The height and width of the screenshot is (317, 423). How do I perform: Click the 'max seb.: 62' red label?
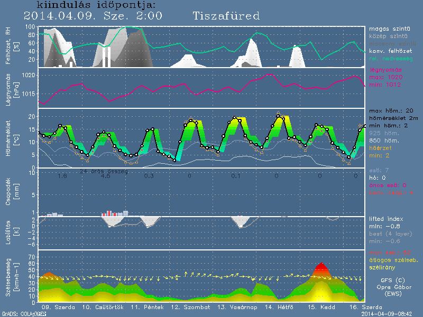click(x=390, y=252)
